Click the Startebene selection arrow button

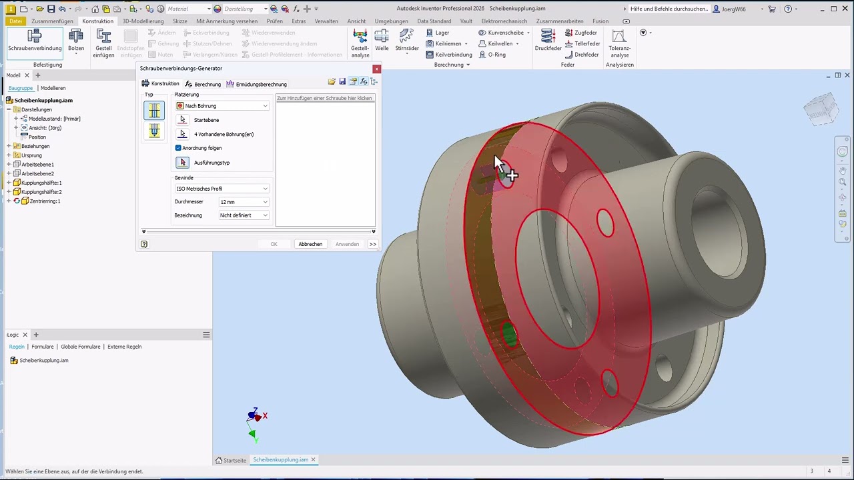pyautogui.click(x=183, y=120)
